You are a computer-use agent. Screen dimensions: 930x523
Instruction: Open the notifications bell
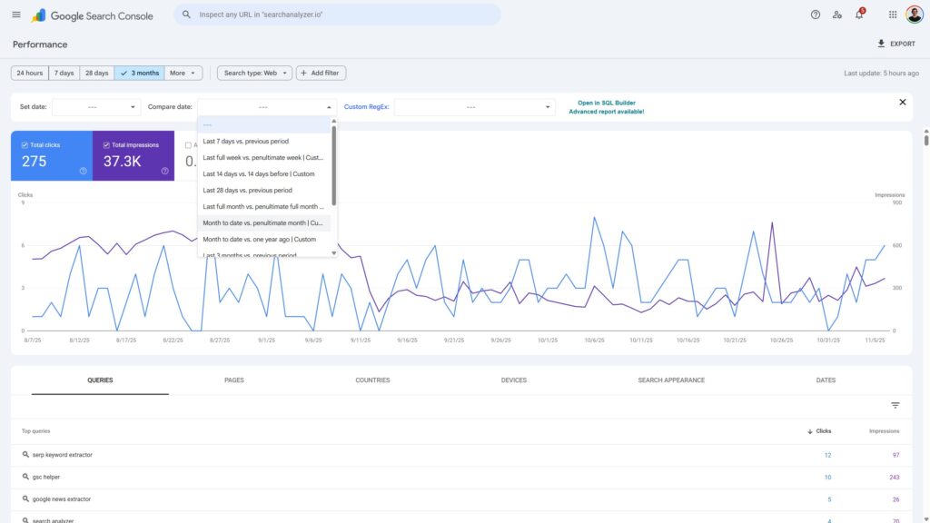tap(859, 15)
